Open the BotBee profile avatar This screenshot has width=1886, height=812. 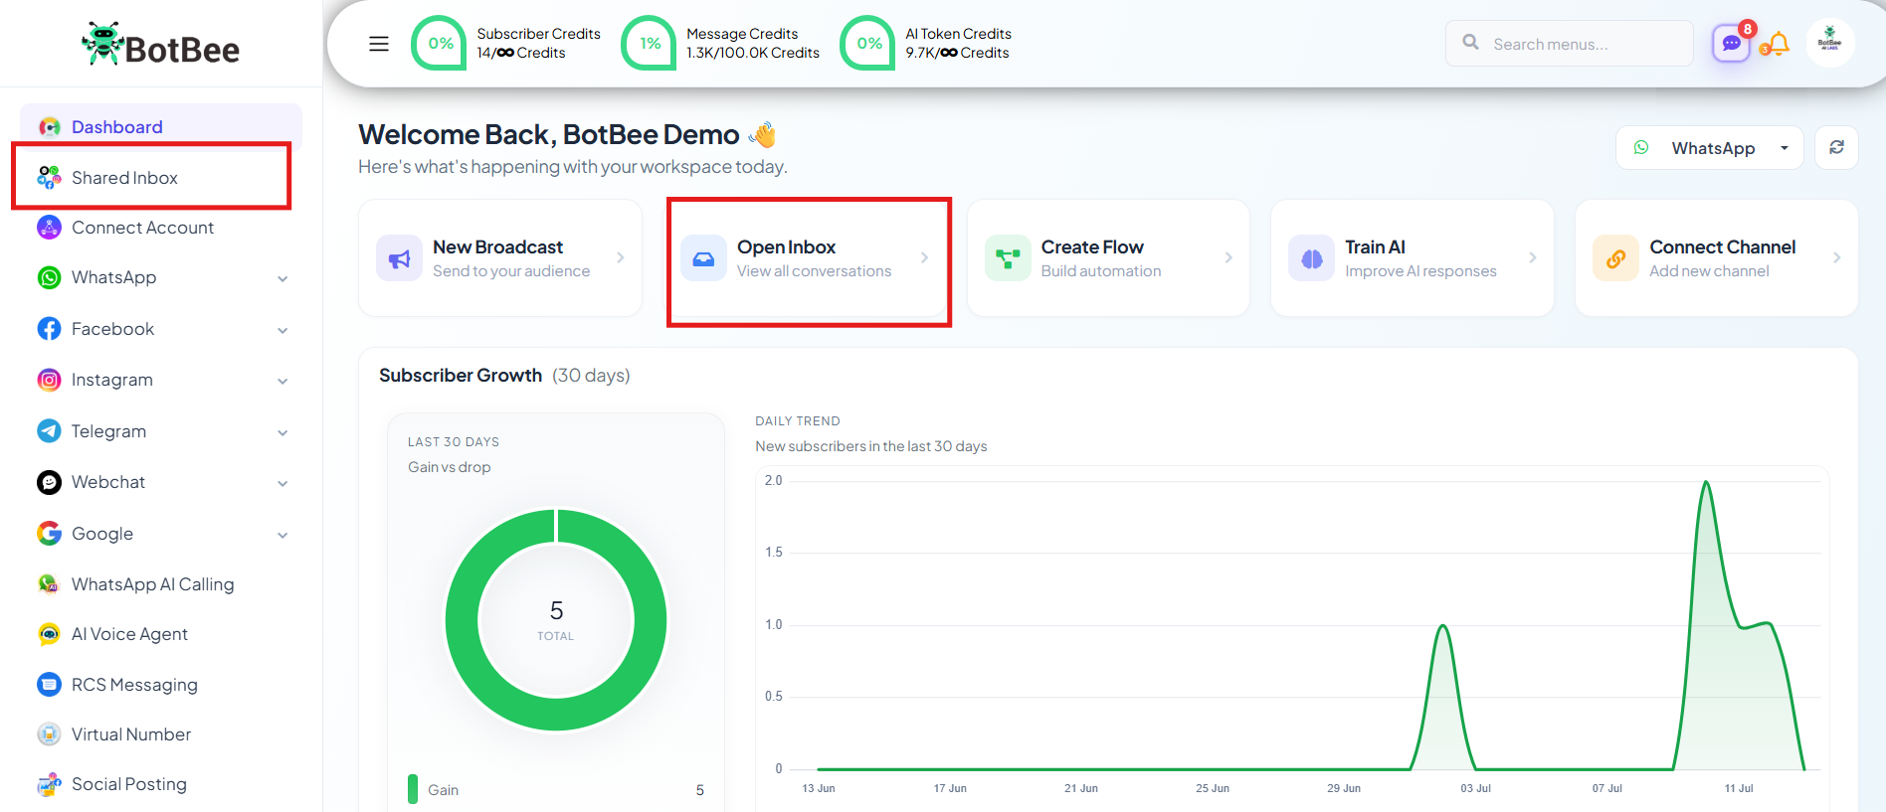click(1829, 43)
